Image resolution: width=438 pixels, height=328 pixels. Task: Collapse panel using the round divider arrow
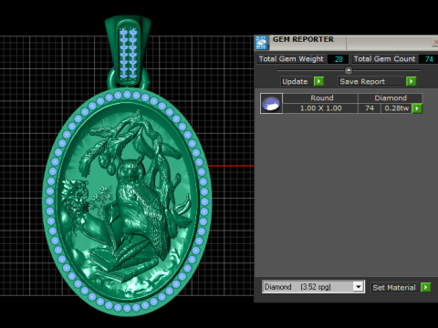(x=349, y=70)
